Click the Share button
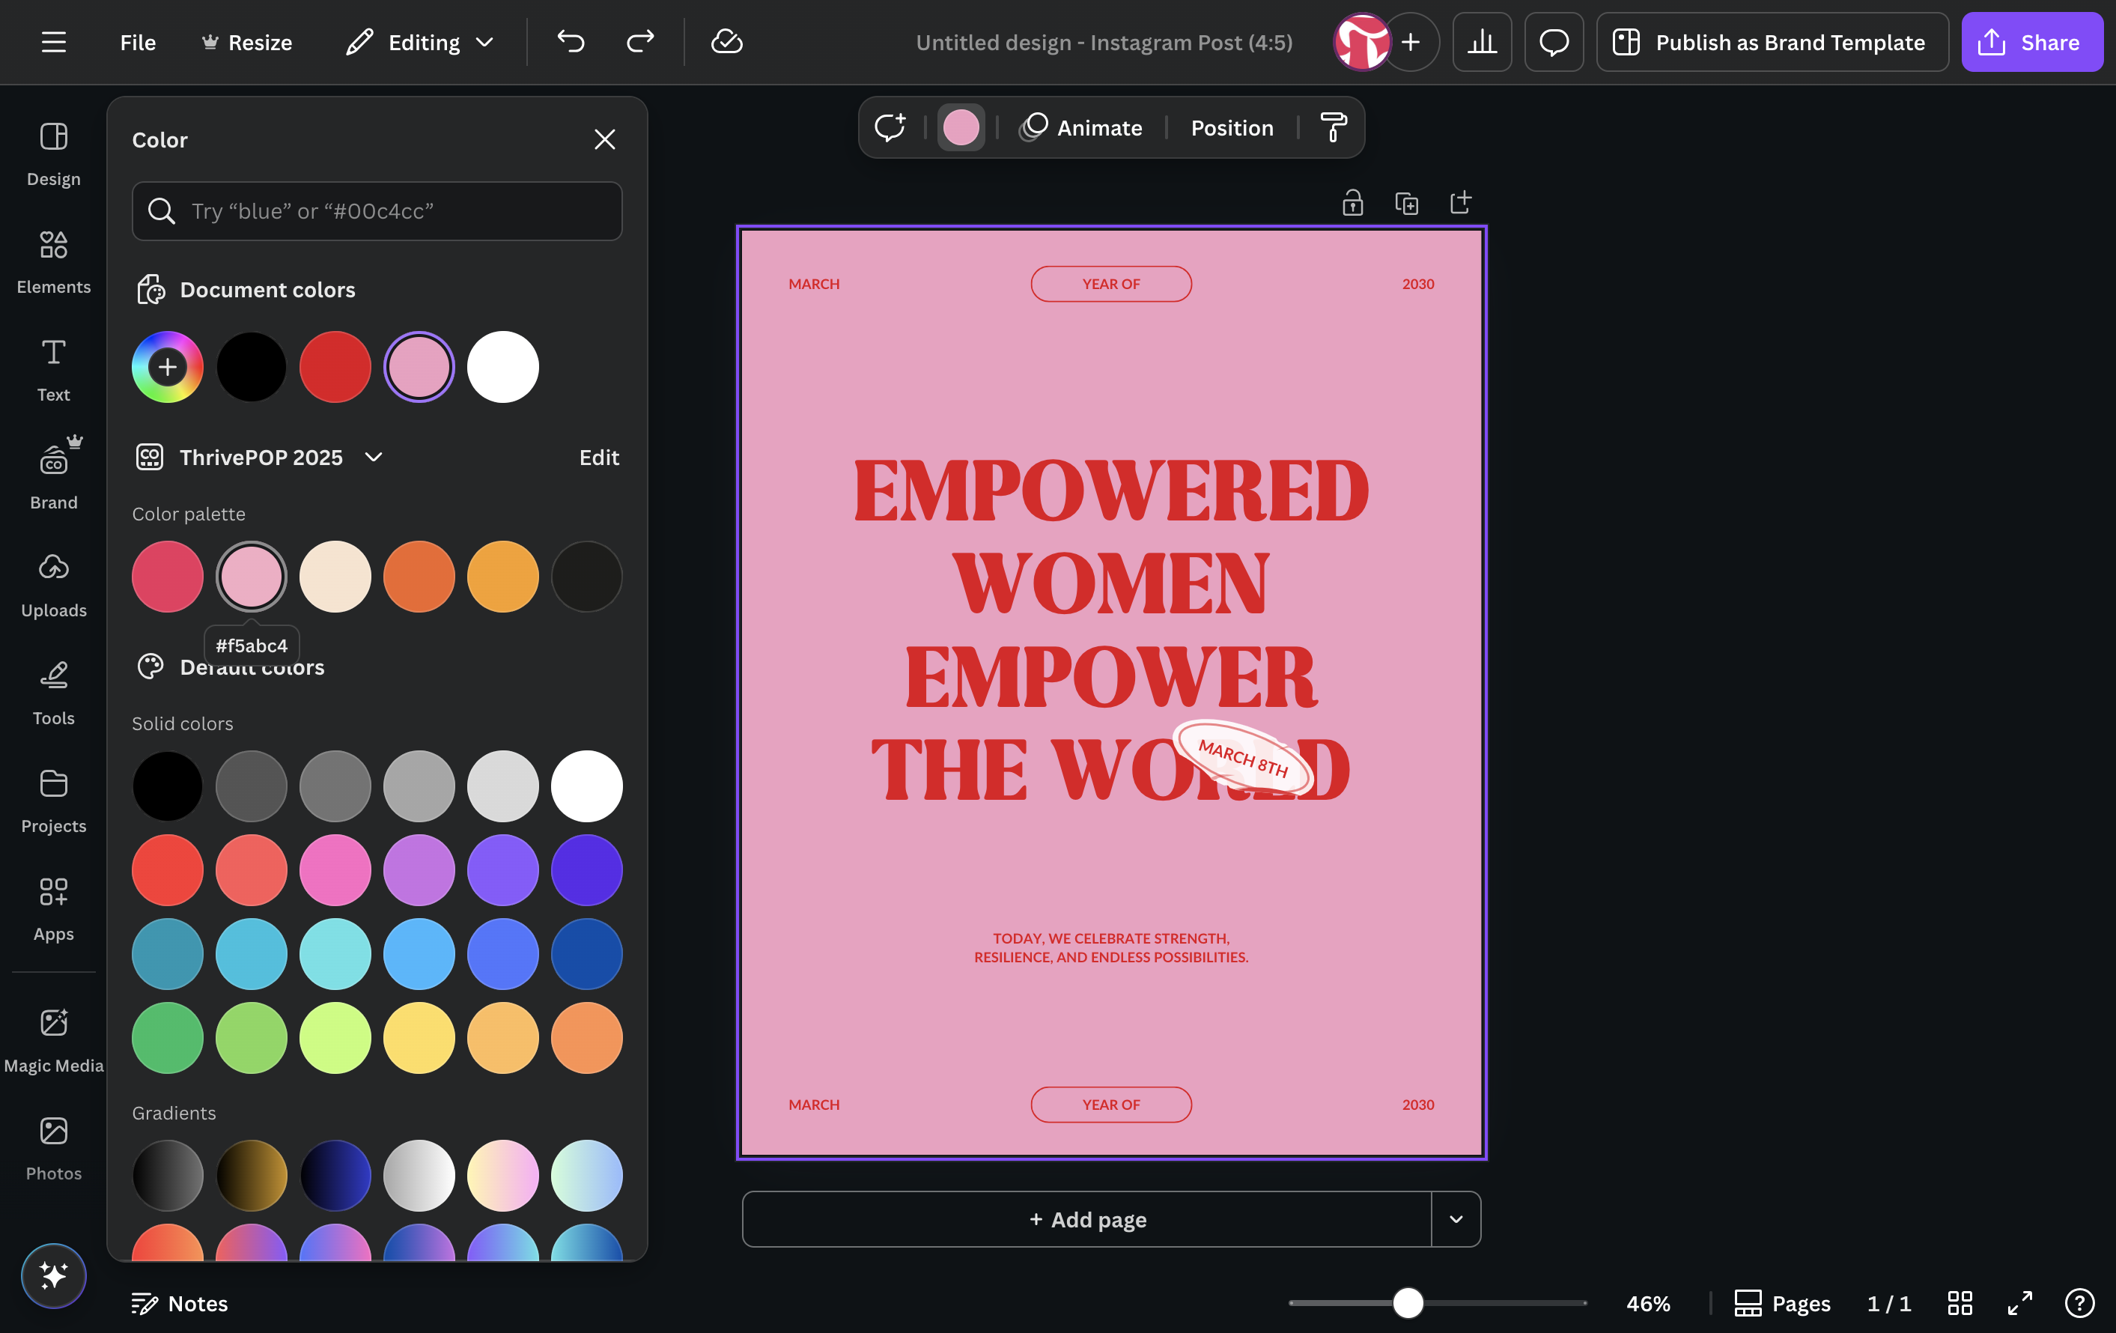The image size is (2116, 1333). click(x=2031, y=42)
